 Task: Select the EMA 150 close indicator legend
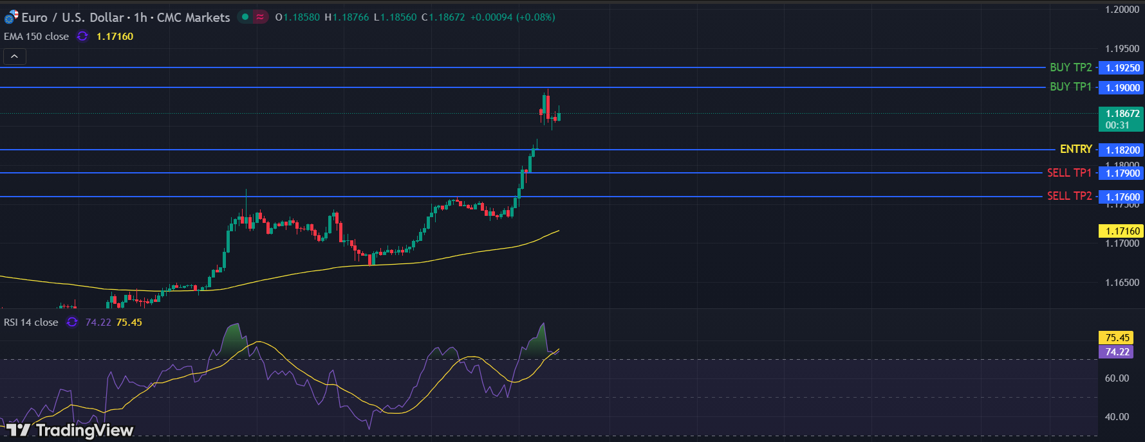click(x=37, y=37)
